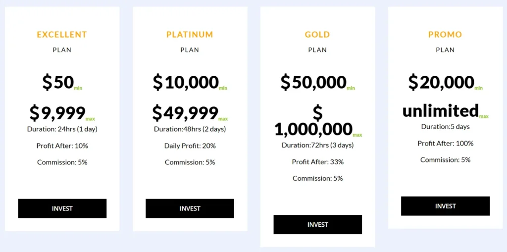Click the $9,999 maximum amount
Viewport: 507px width, 252px height.
click(x=58, y=113)
